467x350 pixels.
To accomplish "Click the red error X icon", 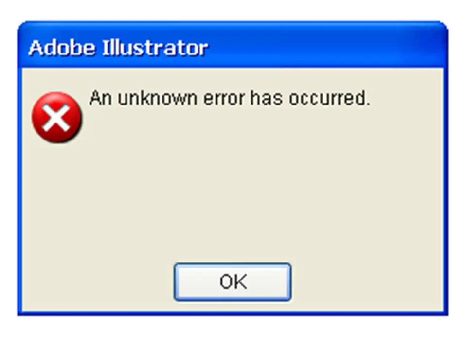I will (56, 117).
